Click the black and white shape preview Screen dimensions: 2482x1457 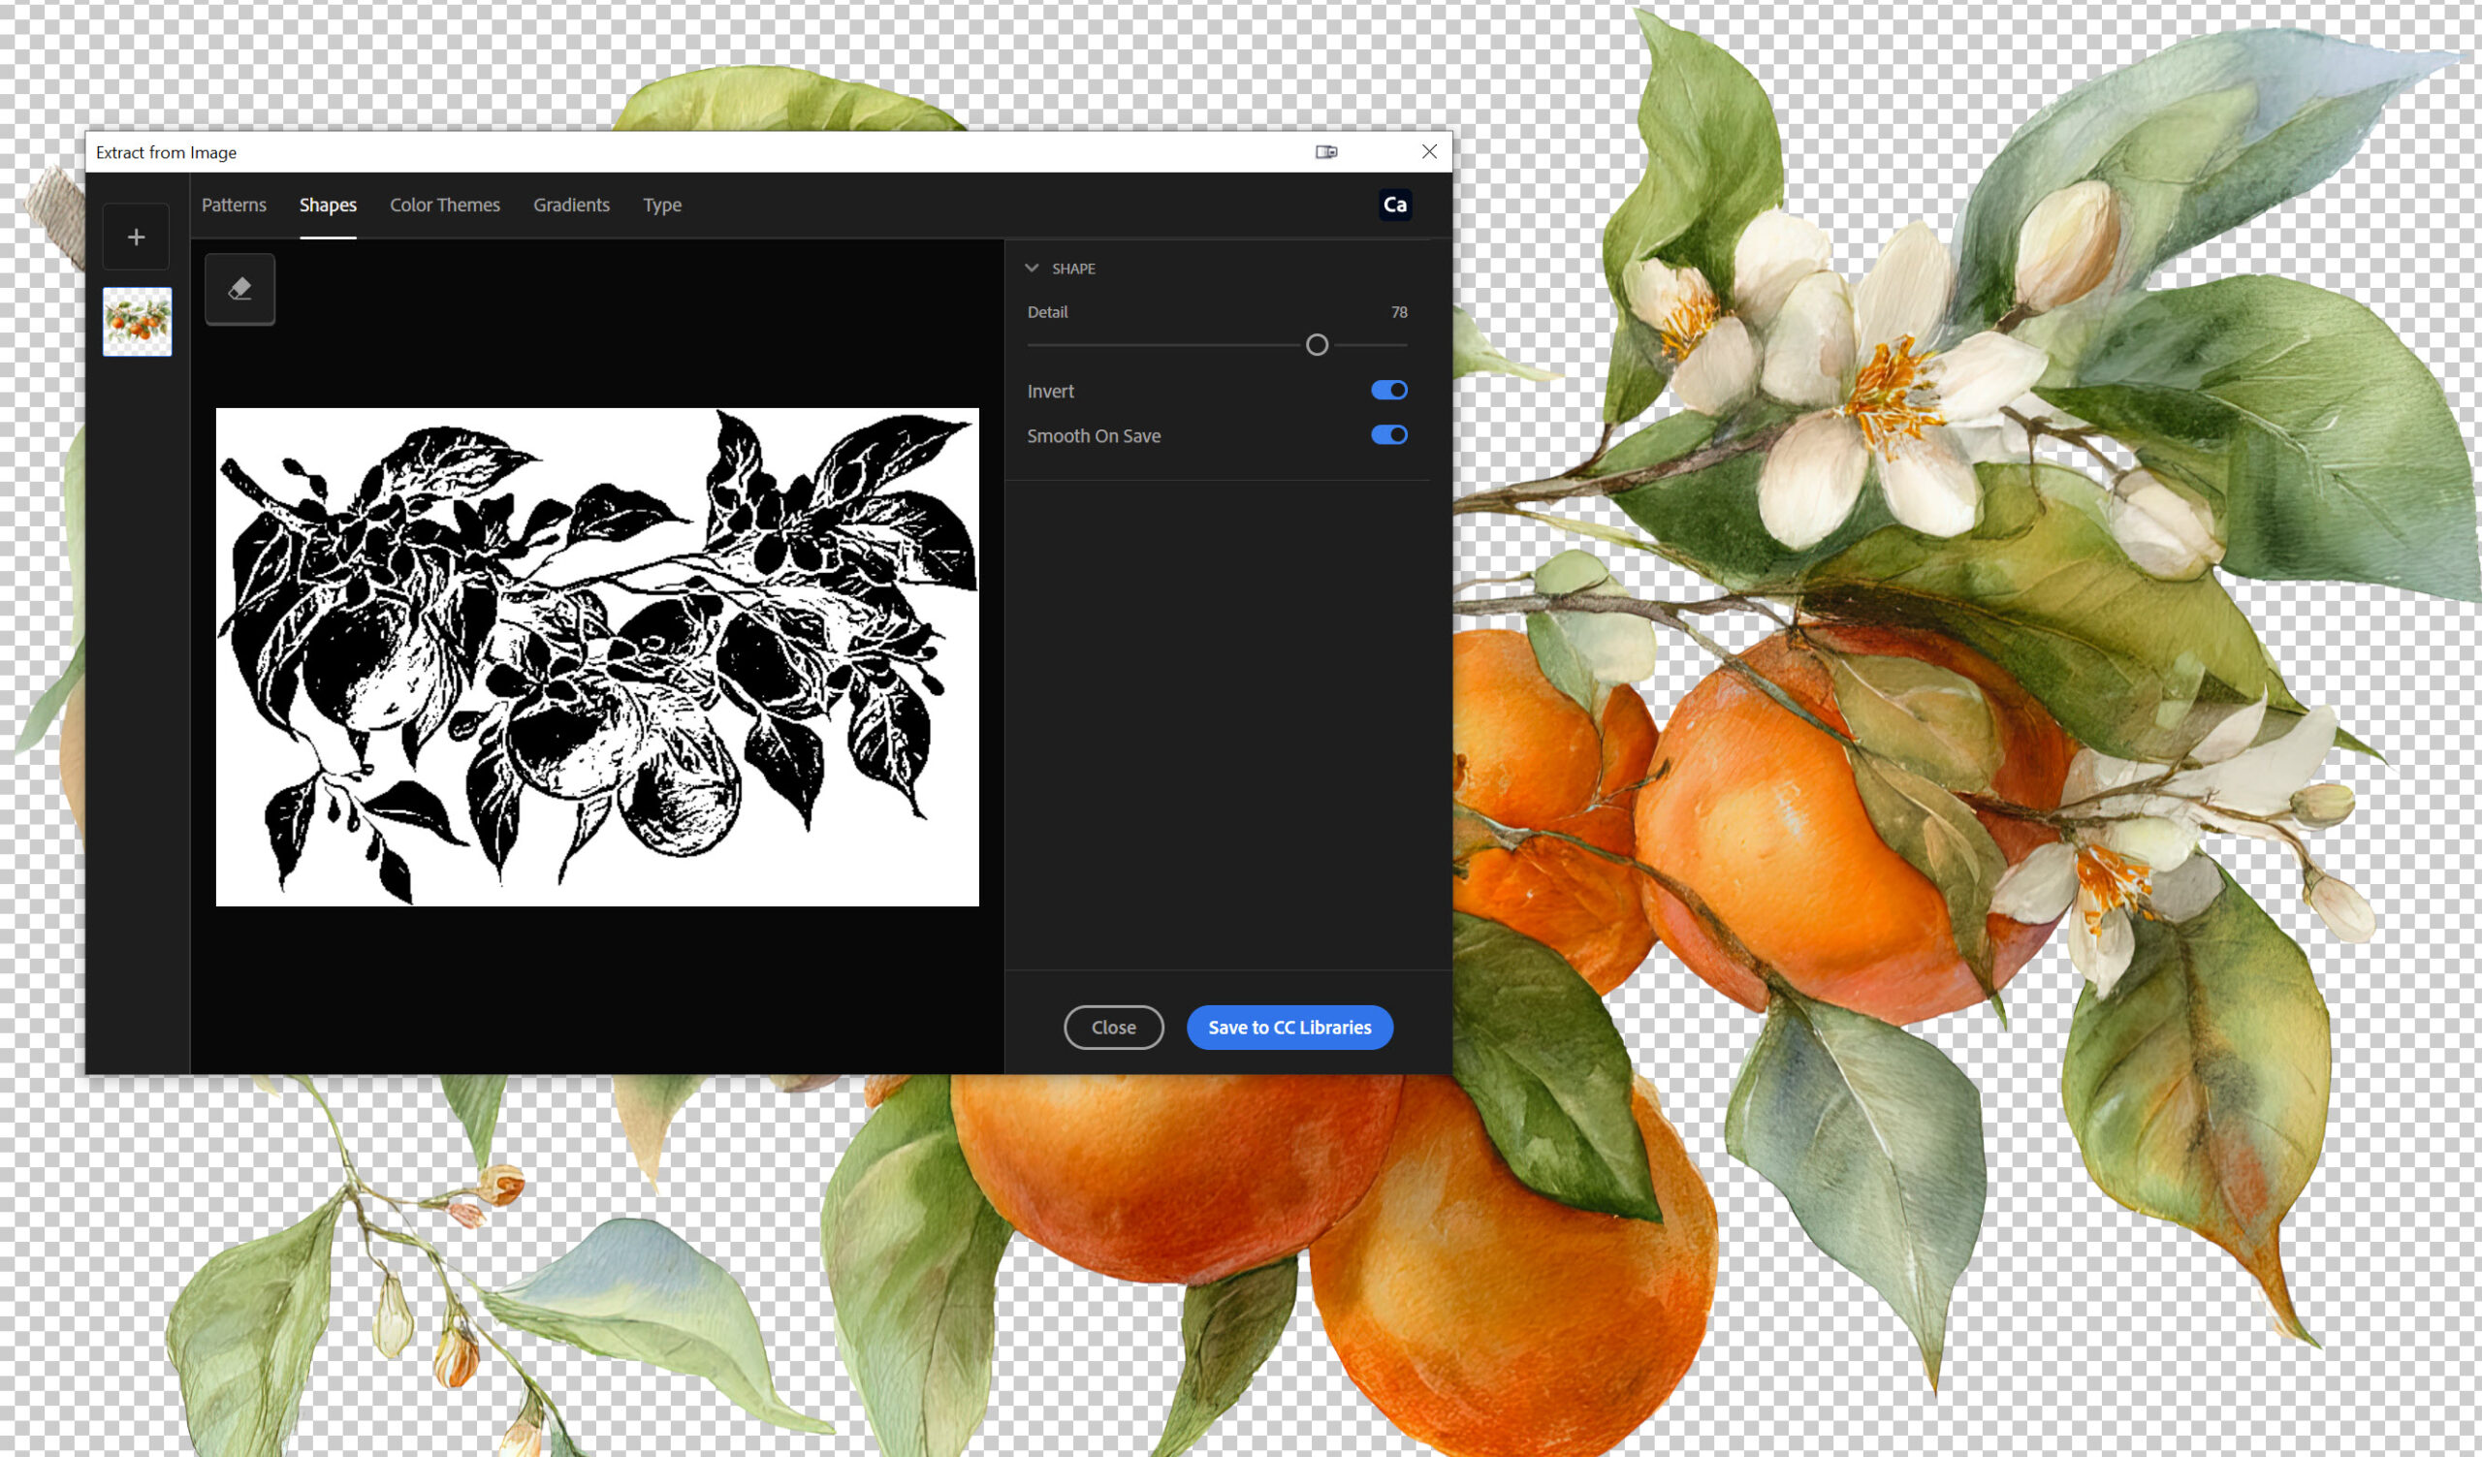tap(597, 656)
